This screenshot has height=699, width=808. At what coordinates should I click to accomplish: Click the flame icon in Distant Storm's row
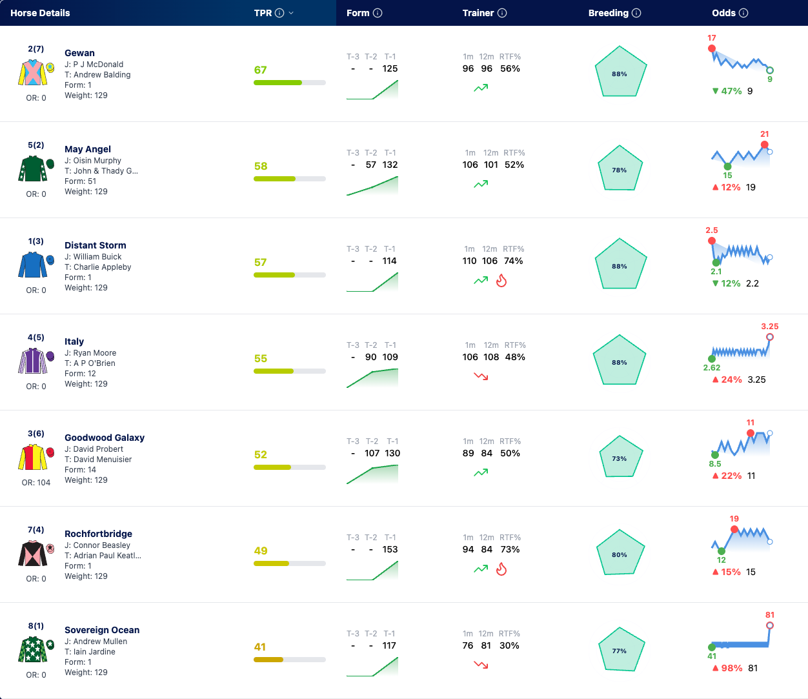501,281
